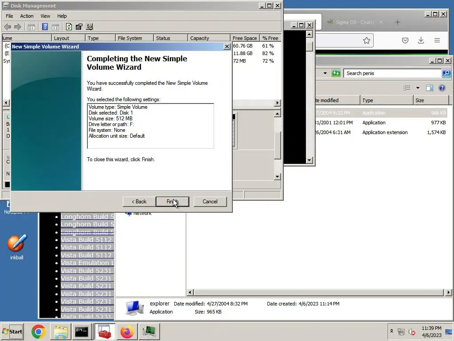Click the blue Help question-mark toolbar icon
Image resolution: width=454 pixels, height=341 pixels.
tap(45, 27)
